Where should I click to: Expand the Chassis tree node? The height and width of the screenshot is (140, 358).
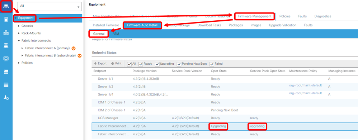tap(19, 26)
